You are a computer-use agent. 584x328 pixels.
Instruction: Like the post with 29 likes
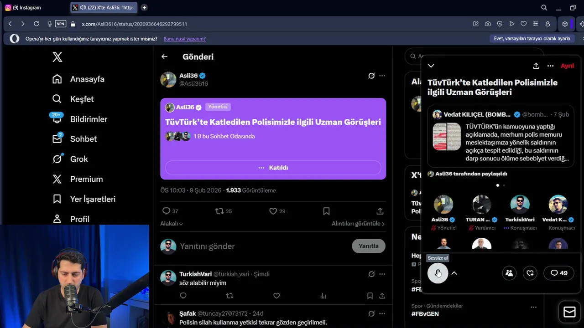point(273,211)
